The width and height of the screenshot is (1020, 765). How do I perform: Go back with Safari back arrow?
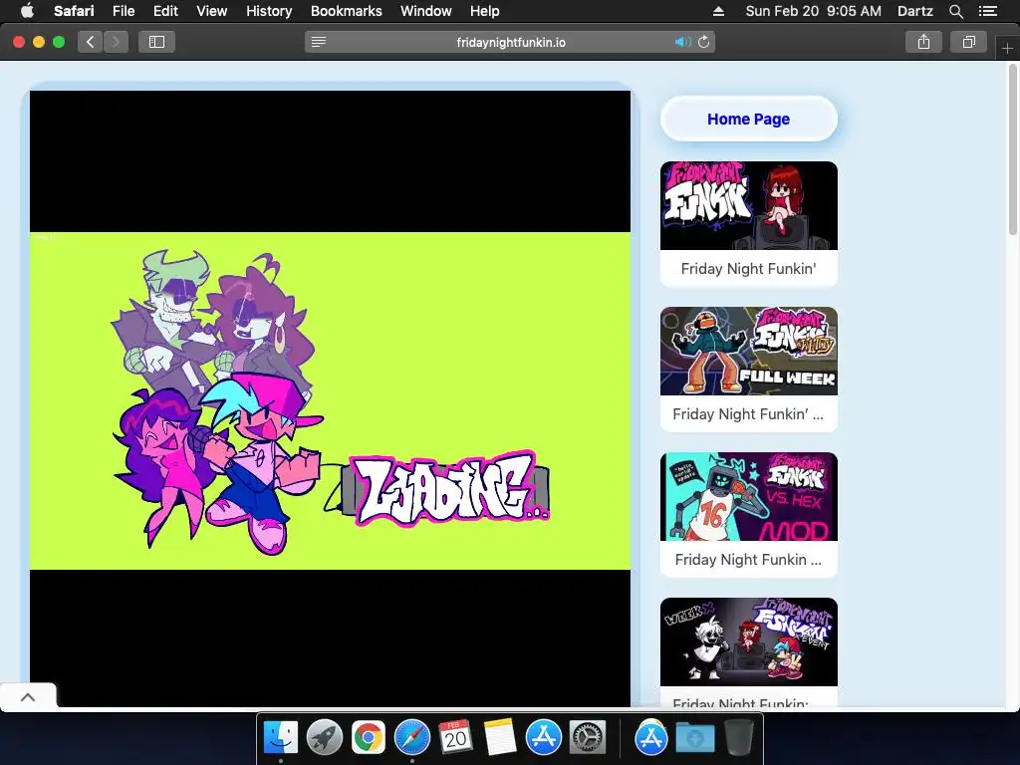[x=91, y=42]
